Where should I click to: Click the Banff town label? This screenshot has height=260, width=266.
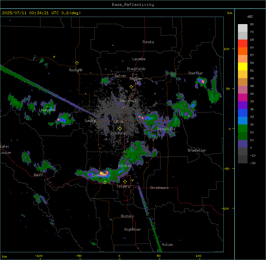(38, 175)
